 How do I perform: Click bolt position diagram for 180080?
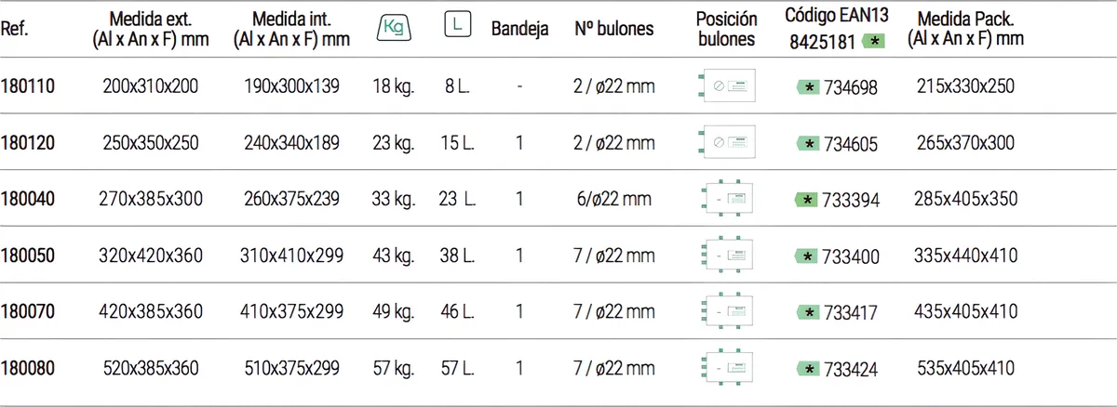coord(727,368)
